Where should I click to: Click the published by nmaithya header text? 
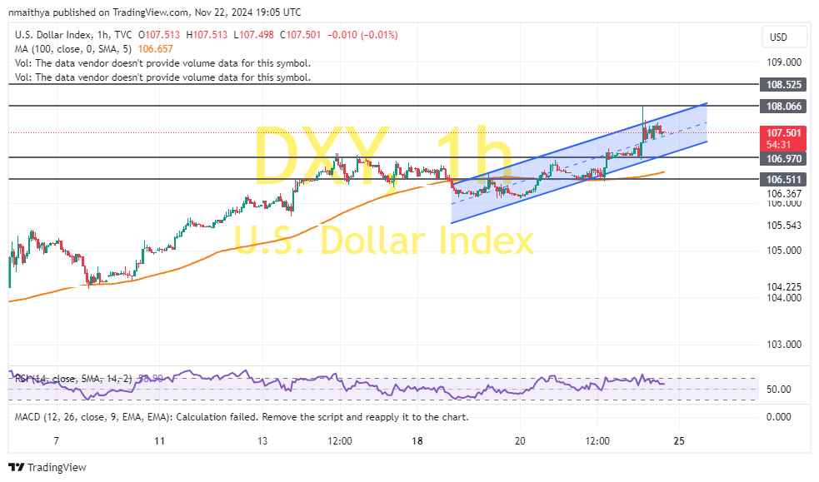[155, 12]
